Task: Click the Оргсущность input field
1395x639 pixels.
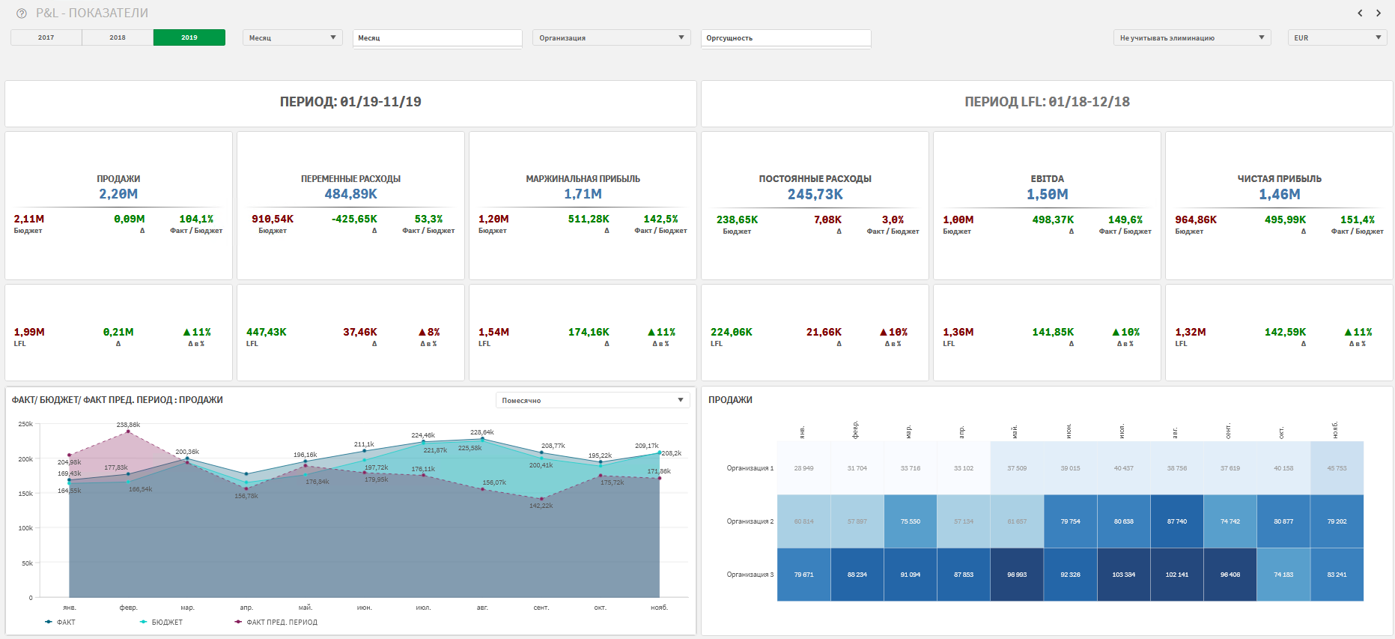Action: (785, 37)
